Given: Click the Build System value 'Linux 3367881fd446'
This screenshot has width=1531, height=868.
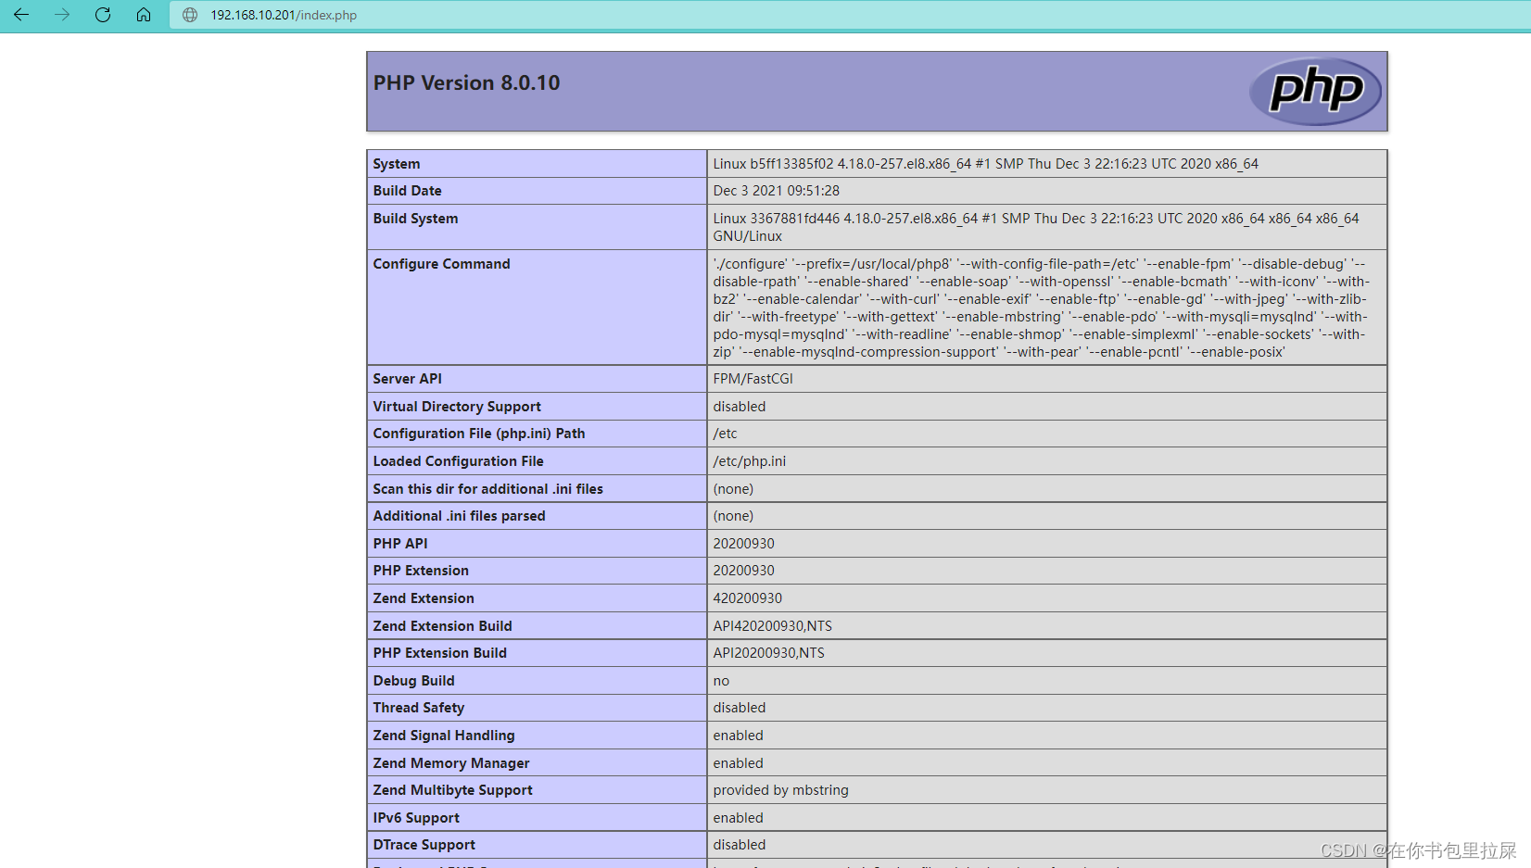Looking at the screenshot, I should click(x=1036, y=227).
